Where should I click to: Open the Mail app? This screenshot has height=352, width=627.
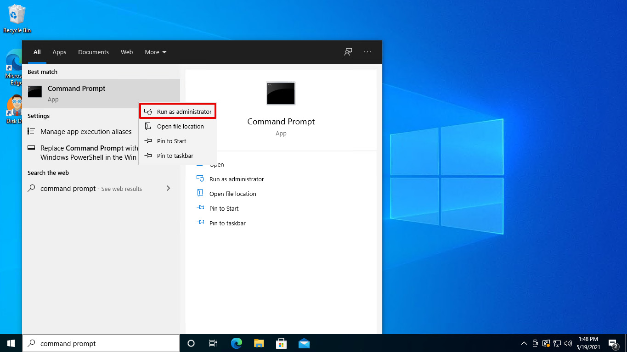point(304,343)
